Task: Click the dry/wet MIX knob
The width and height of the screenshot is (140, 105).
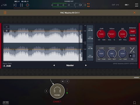Action: (x=112, y=54)
